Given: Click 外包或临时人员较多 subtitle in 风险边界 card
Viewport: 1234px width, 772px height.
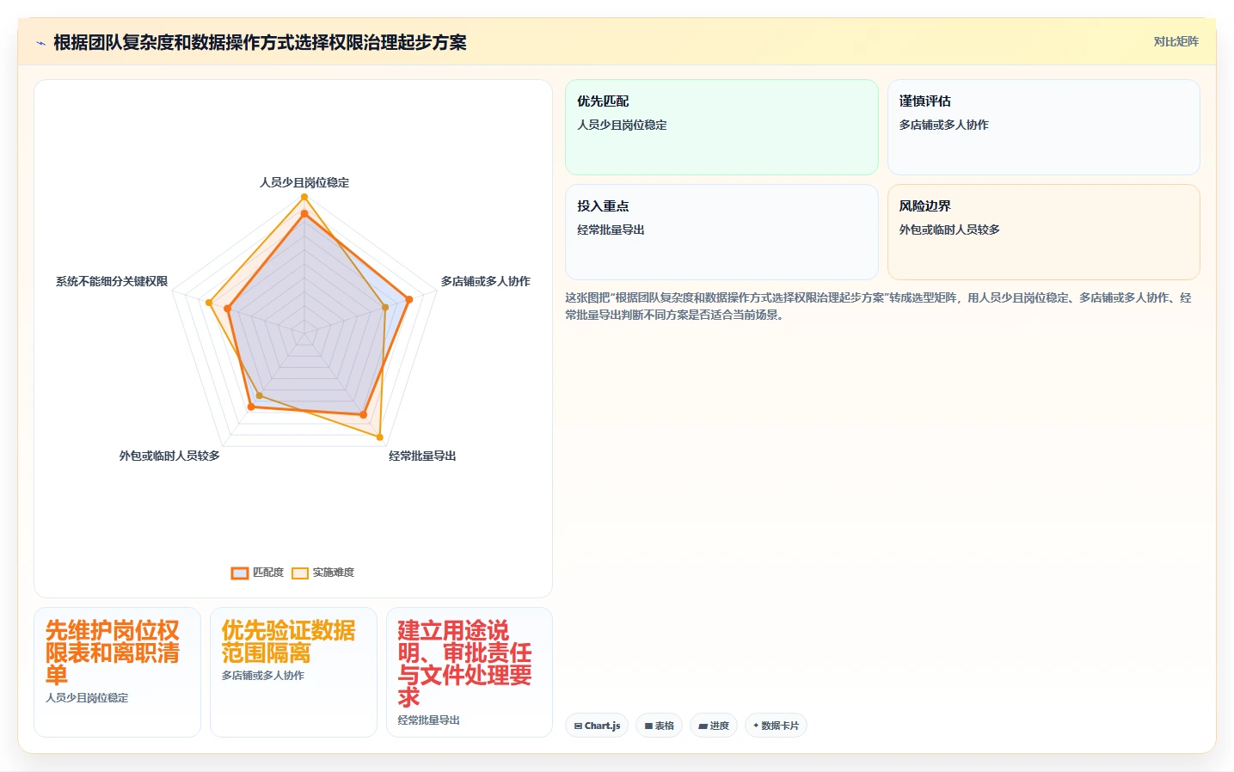Looking at the screenshot, I should coord(949,230).
